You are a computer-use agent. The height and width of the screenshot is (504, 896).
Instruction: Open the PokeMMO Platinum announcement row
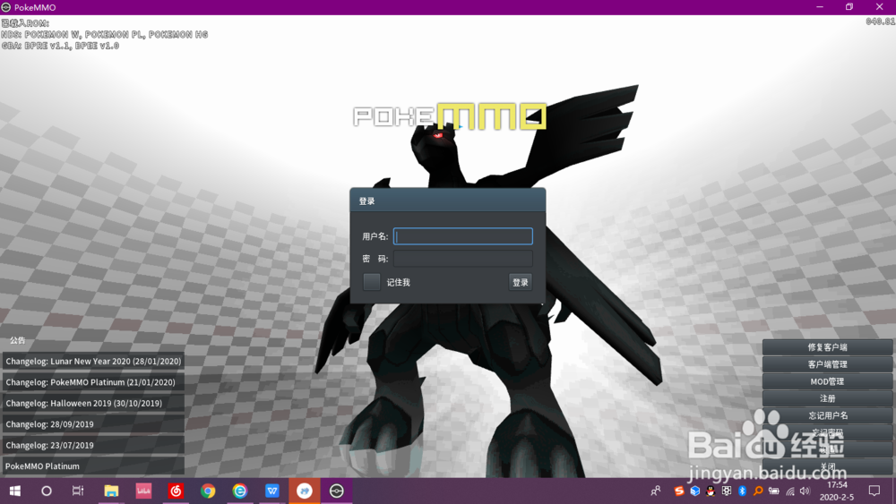coord(93,466)
